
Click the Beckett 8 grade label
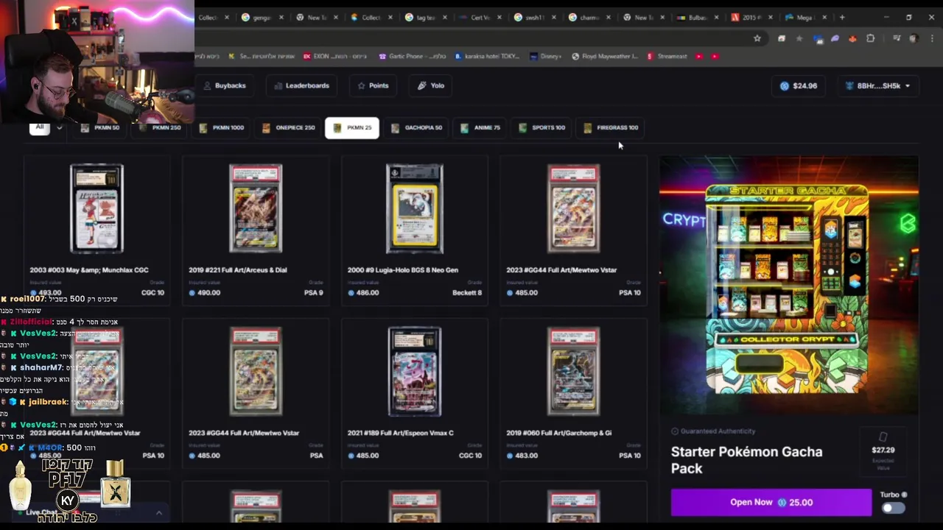tap(467, 292)
